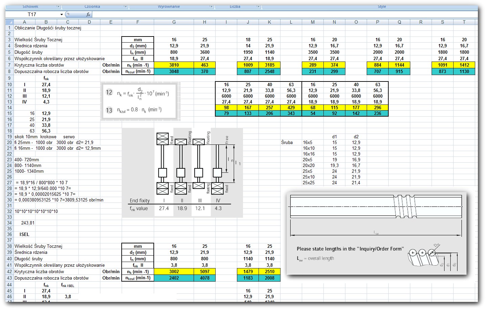The image size is (486, 310).
Task: Click the cell ending '=3809,53125 obr/min'
Action: (x=59, y=200)
